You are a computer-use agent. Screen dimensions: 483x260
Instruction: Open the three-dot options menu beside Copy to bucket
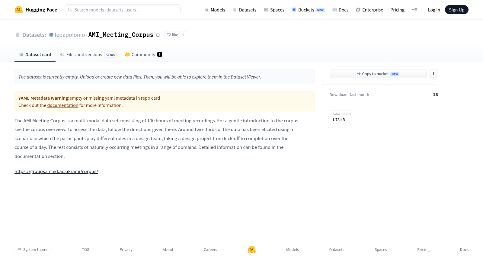(x=433, y=74)
